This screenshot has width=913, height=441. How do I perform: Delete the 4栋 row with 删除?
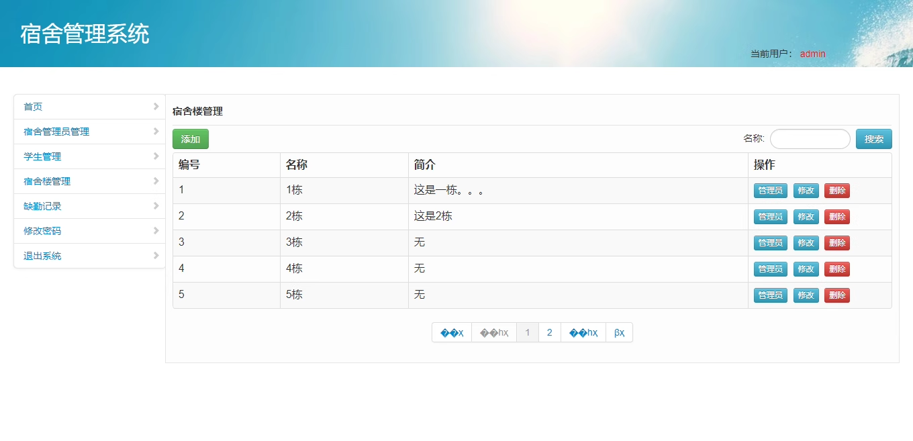click(837, 269)
